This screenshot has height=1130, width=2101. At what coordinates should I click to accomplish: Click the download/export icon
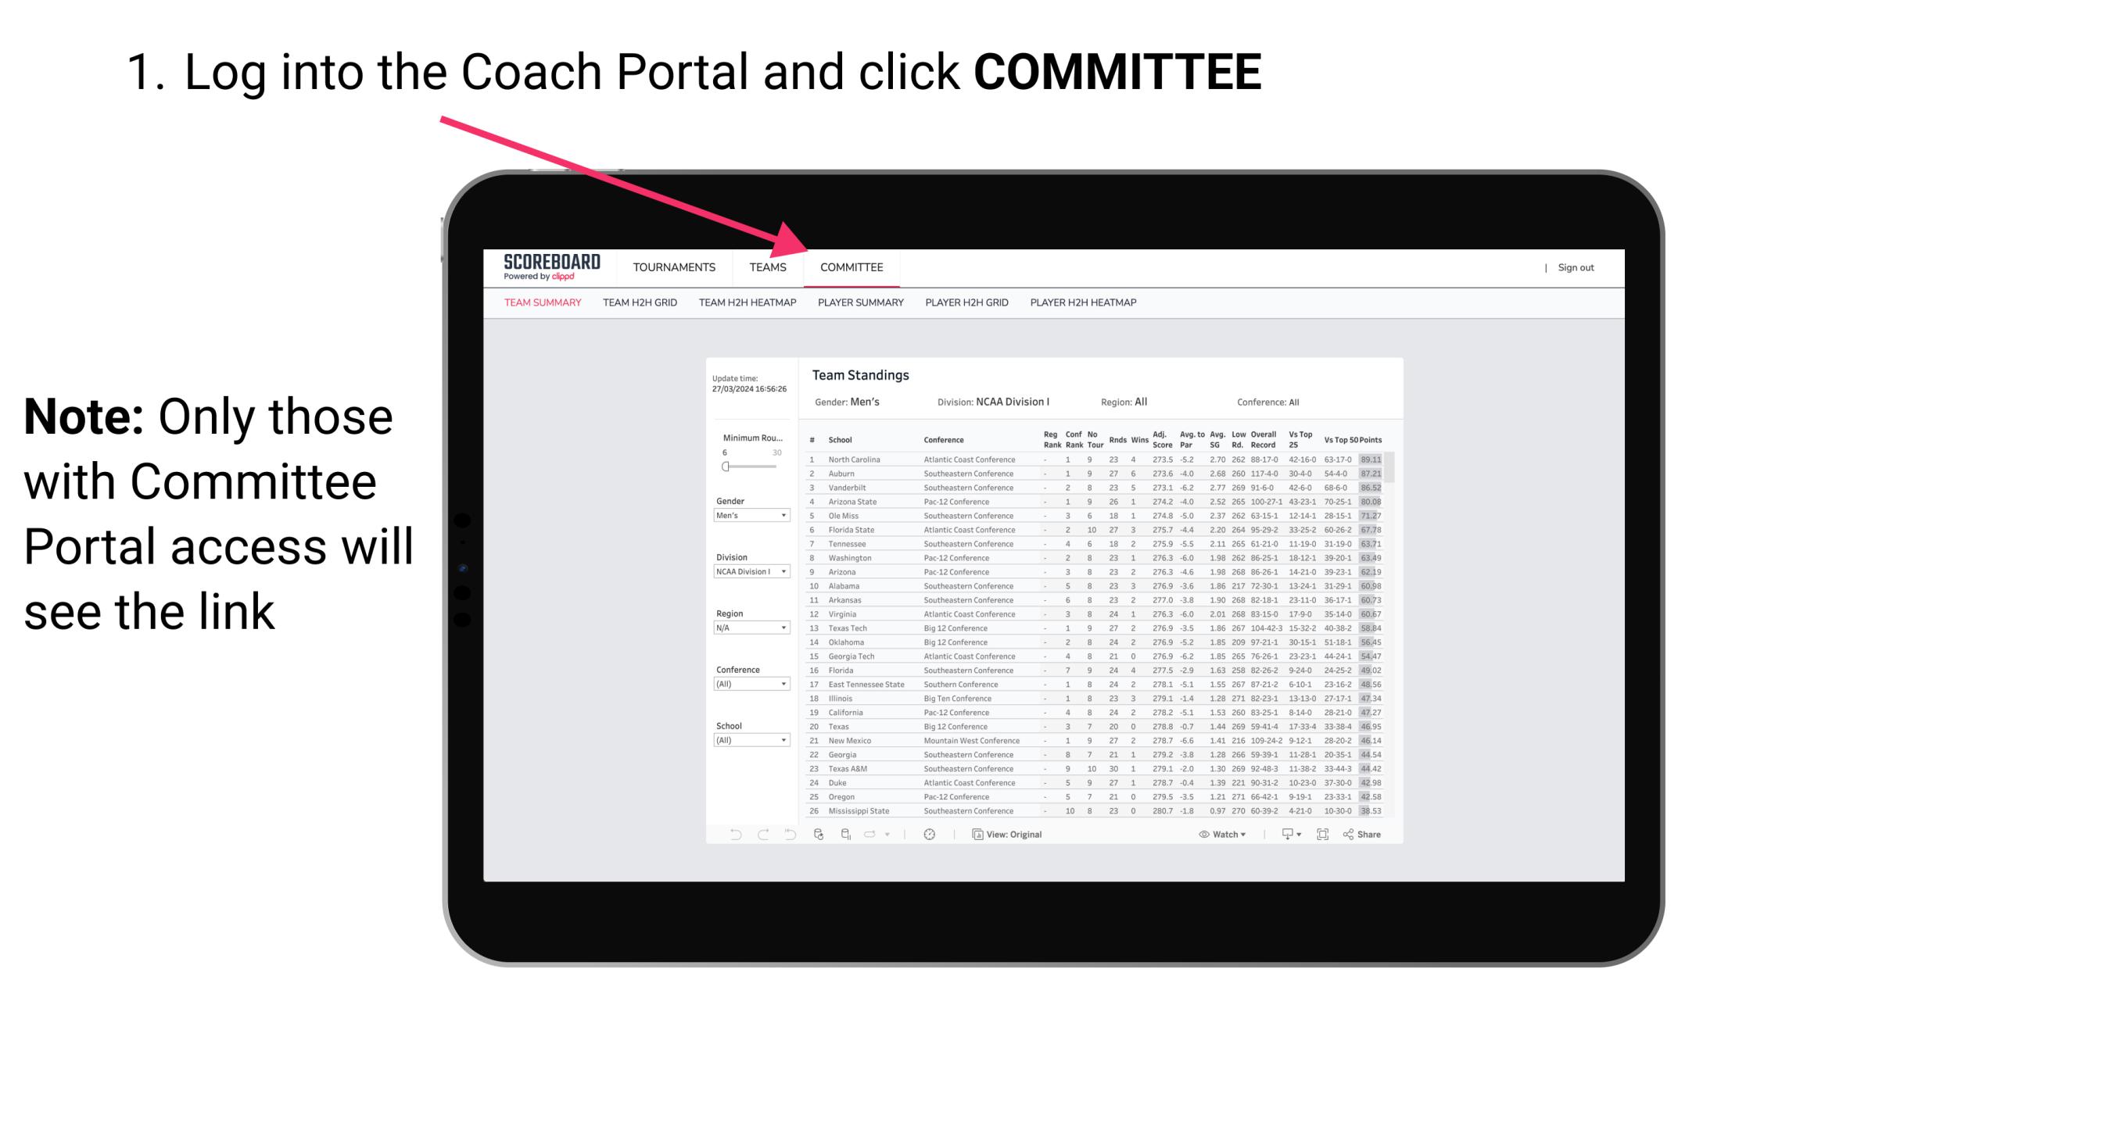[1284, 835]
